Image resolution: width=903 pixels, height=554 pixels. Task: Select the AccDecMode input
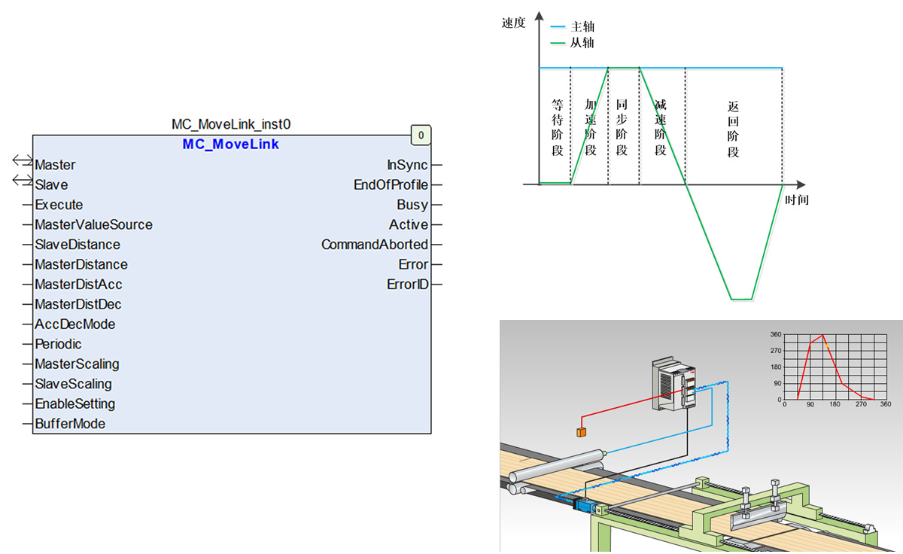point(75,324)
